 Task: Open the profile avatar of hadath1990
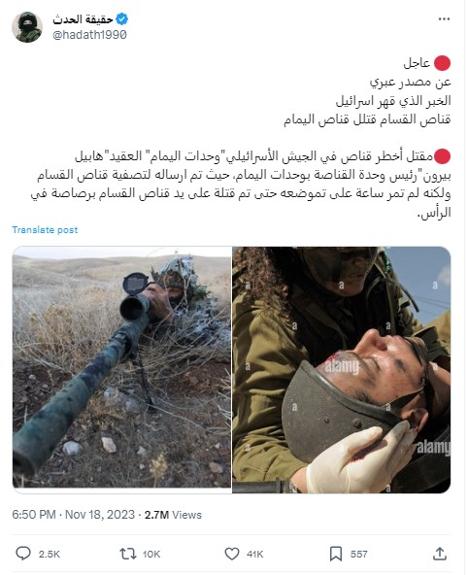point(27,27)
